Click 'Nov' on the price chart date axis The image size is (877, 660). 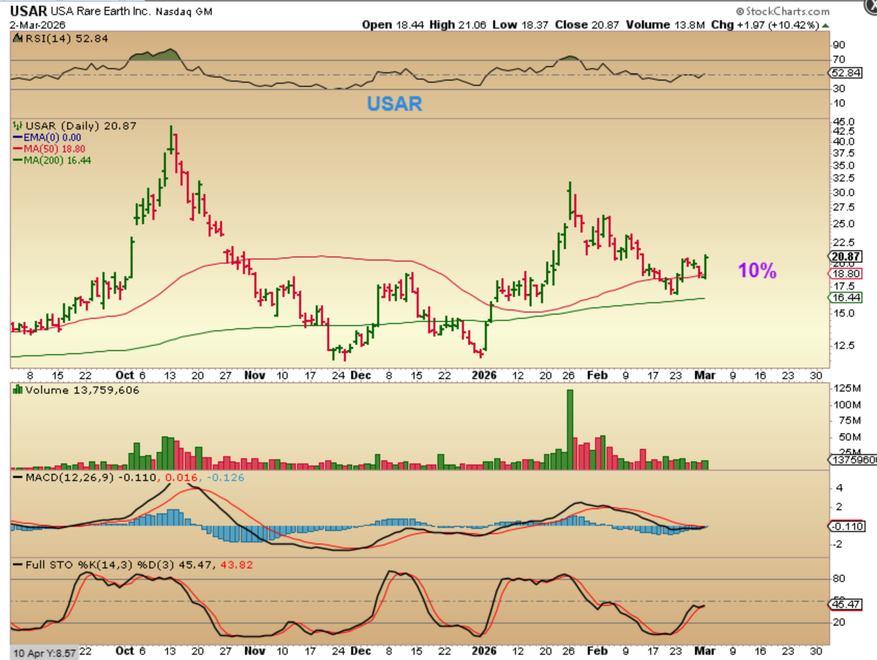(255, 376)
